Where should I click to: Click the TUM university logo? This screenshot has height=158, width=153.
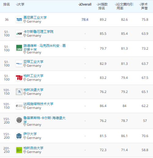coord(19,19)
